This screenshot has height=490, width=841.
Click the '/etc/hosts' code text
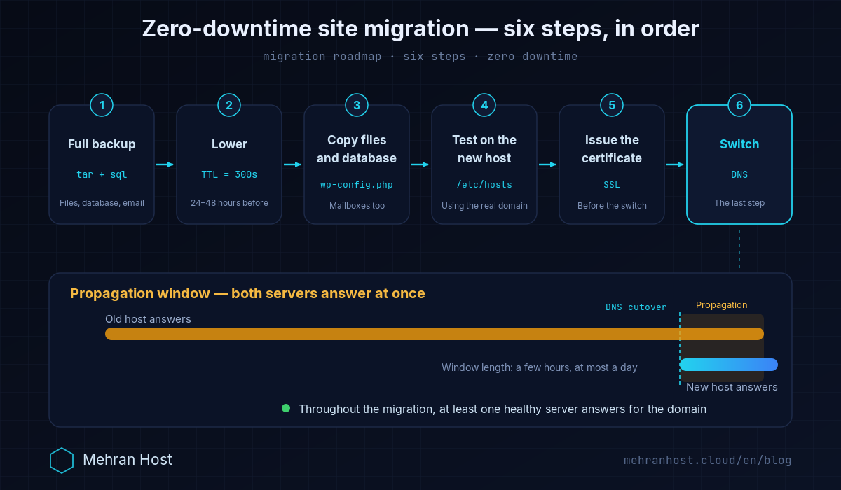pyautogui.click(x=484, y=185)
